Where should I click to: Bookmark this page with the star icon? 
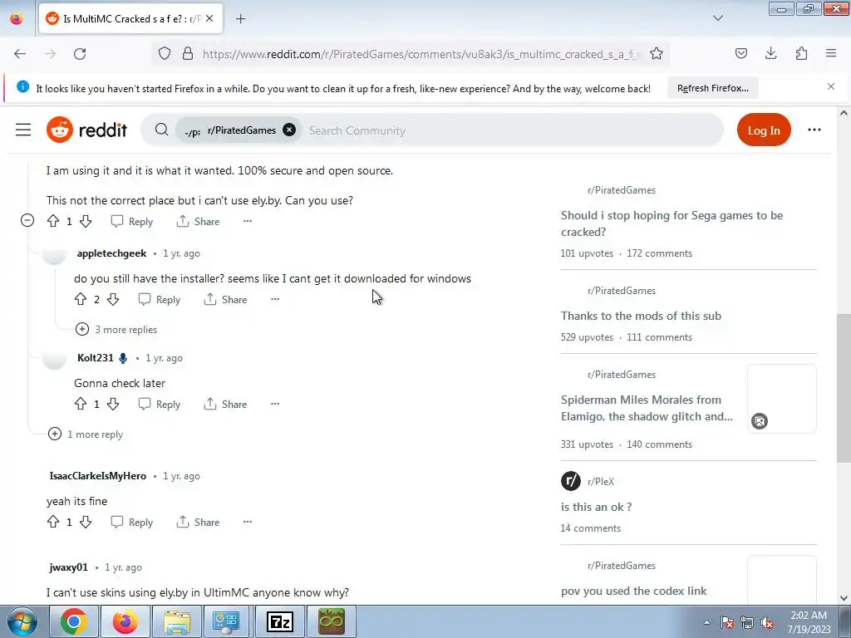tap(657, 54)
